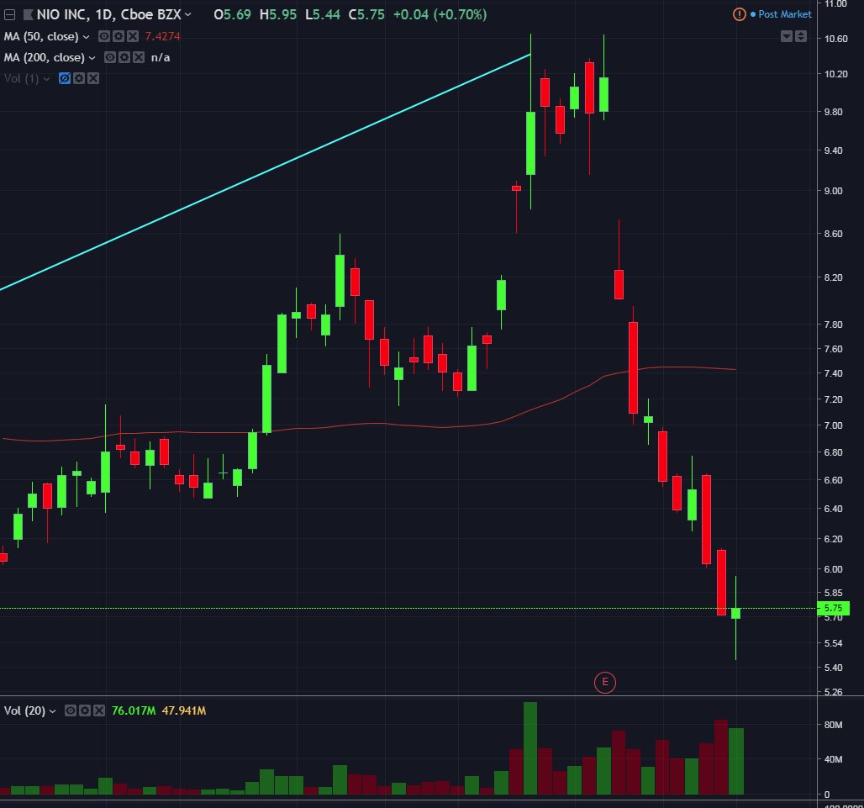Click the 9.00 price axis label
The height and width of the screenshot is (808, 864).
[x=833, y=191]
